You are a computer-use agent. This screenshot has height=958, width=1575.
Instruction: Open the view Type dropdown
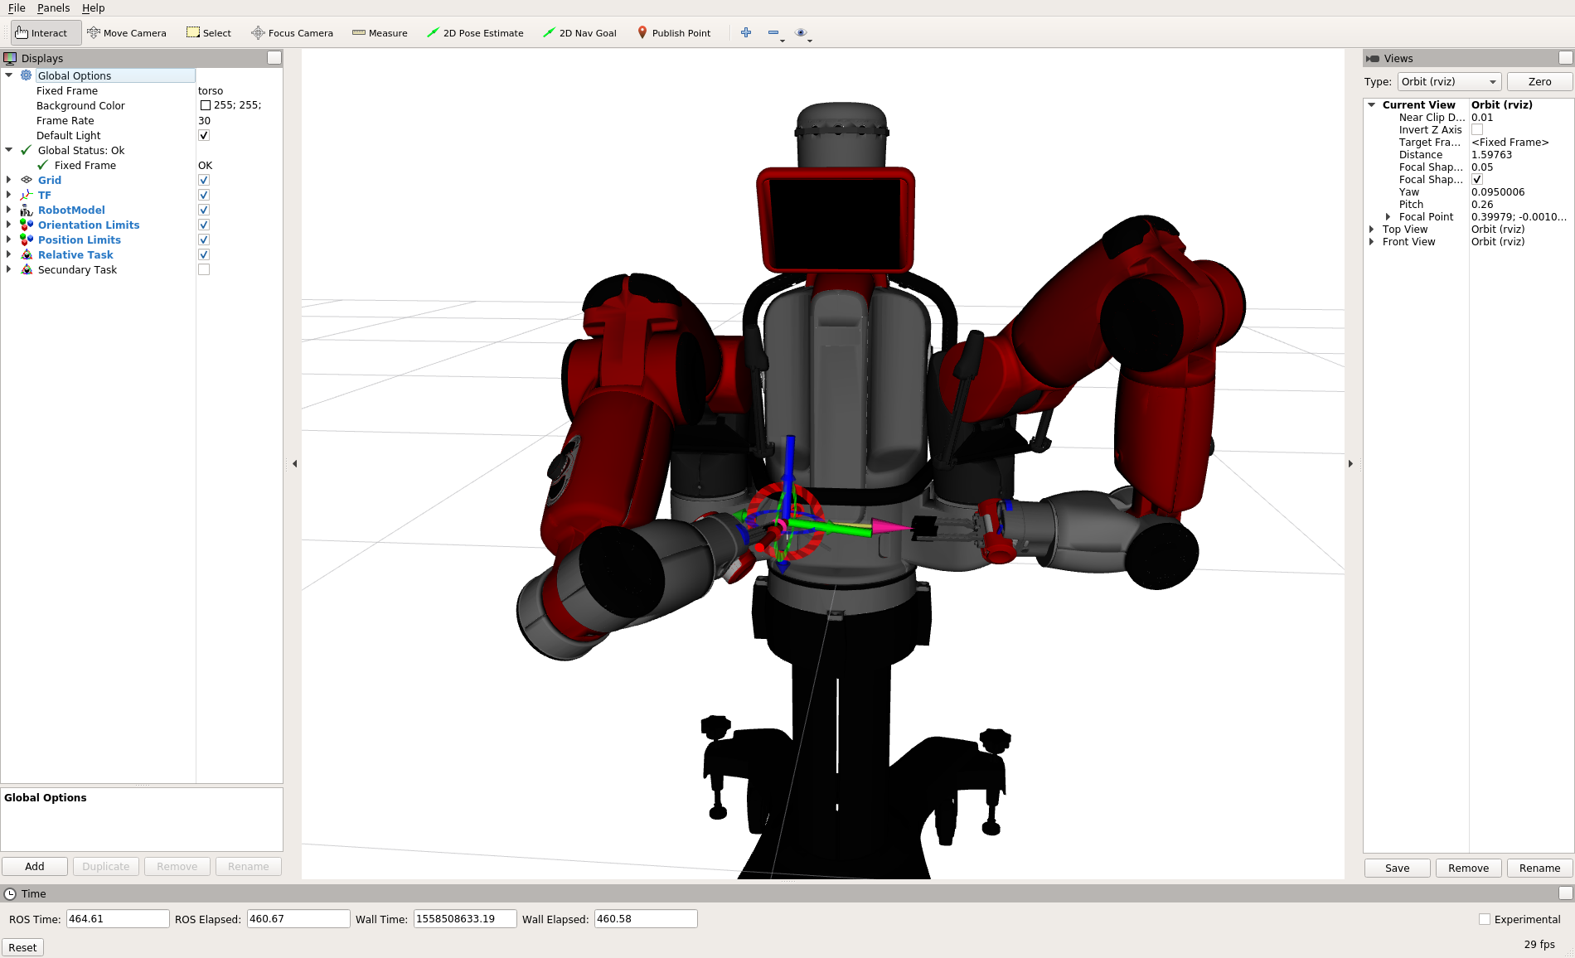pos(1449,81)
